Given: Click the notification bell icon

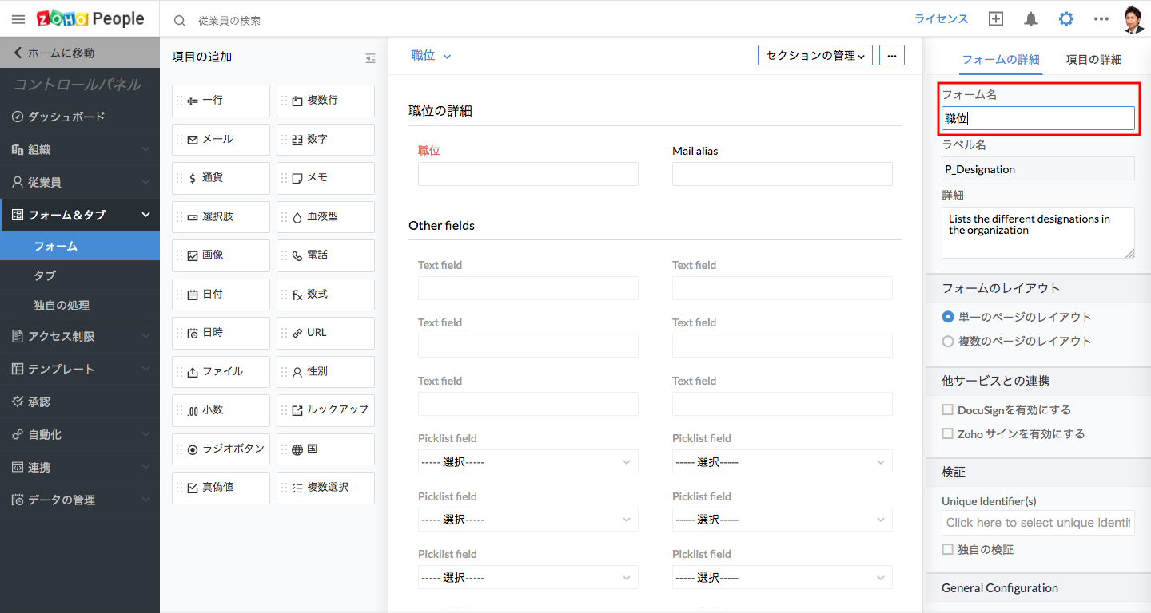Looking at the screenshot, I should 1031,19.
